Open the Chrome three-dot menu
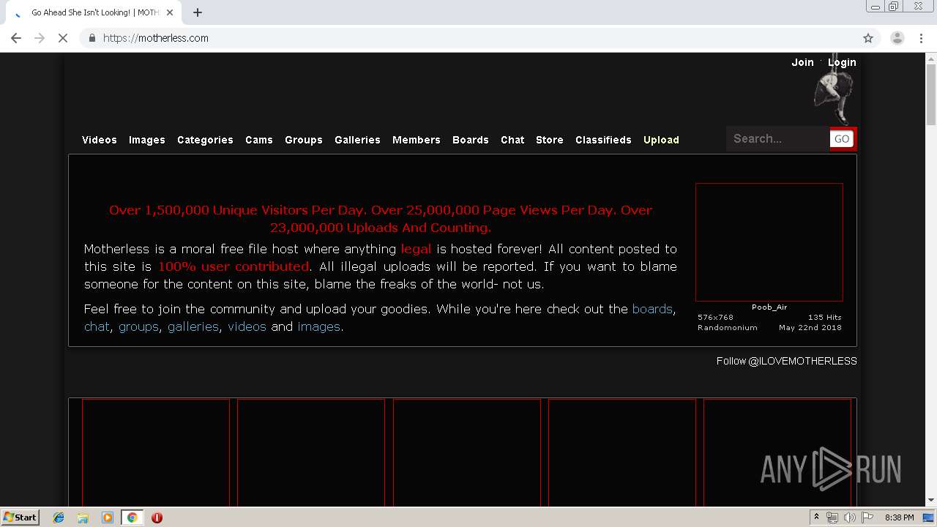This screenshot has height=527, width=937. click(x=922, y=38)
